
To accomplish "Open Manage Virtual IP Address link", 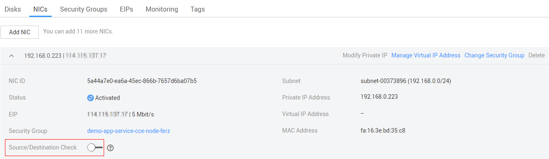I will tap(426, 55).
